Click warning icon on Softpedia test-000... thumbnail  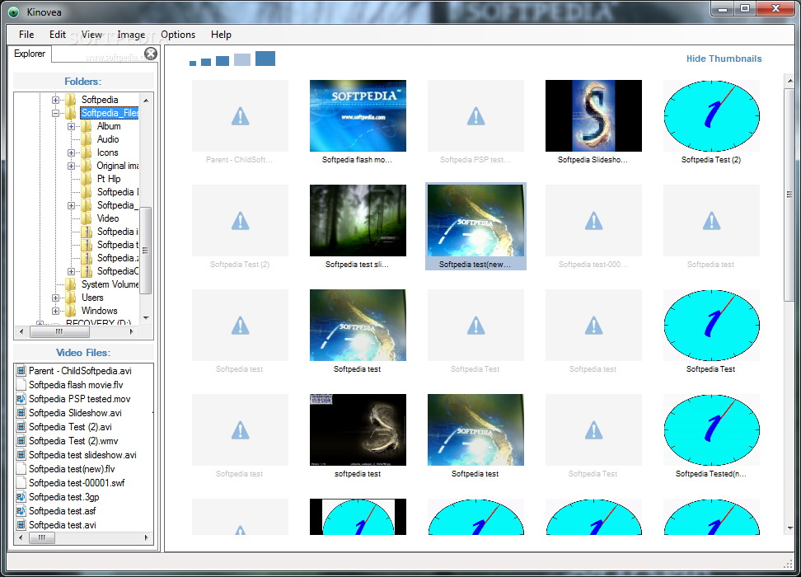pyautogui.click(x=593, y=221)
